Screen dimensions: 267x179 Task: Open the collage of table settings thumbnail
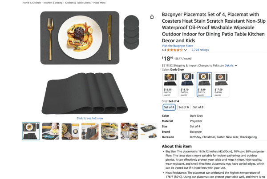pos(129,131)
